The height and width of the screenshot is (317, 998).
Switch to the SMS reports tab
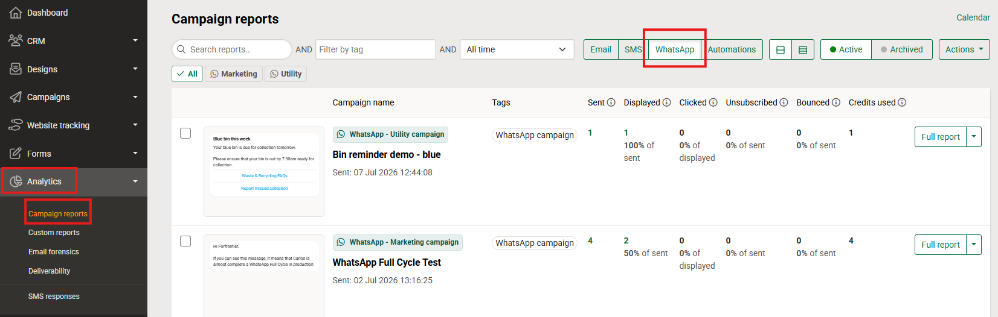pyautogui.click(x=633, y=49)
